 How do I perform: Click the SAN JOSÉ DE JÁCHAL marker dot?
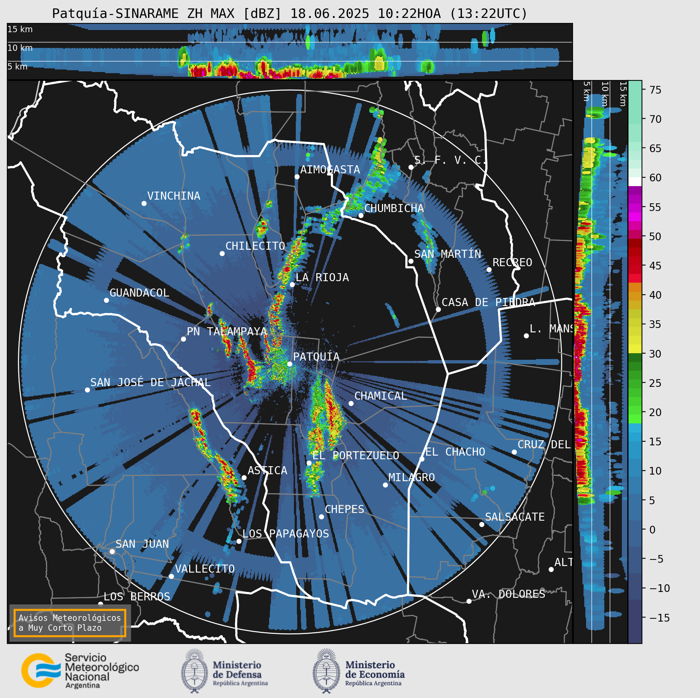[87, 390]
